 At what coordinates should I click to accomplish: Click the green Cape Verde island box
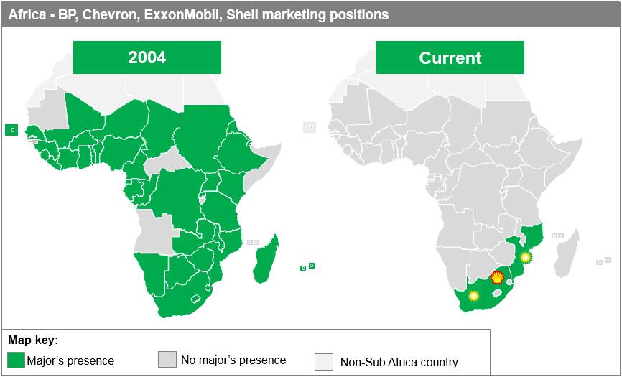coord(11,130)
